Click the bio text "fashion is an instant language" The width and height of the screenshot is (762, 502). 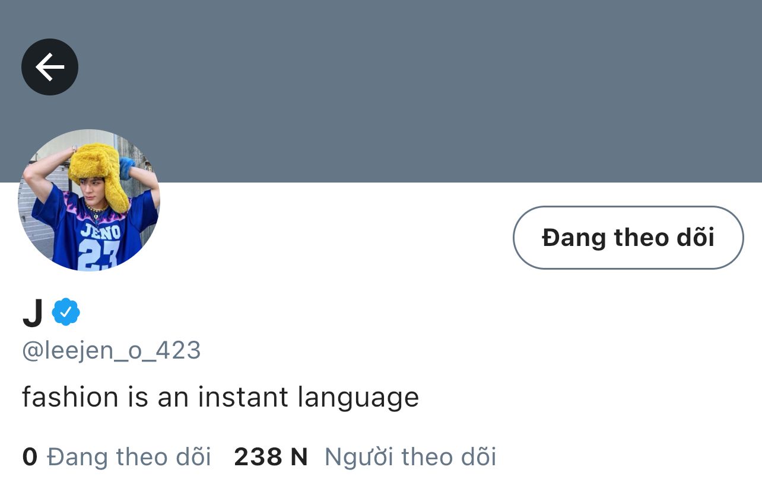coord(220,397)
